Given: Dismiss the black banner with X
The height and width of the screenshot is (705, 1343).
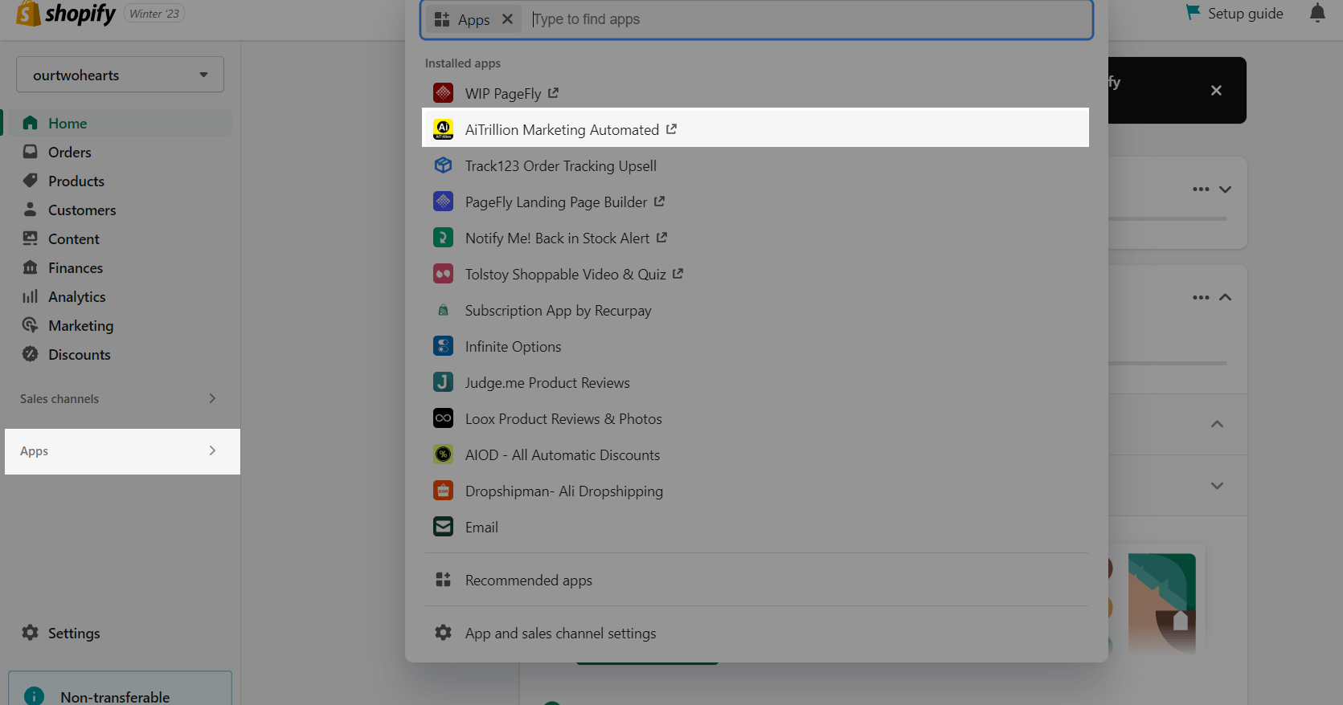Looking at the screenshot, I should pos(1216,90).
